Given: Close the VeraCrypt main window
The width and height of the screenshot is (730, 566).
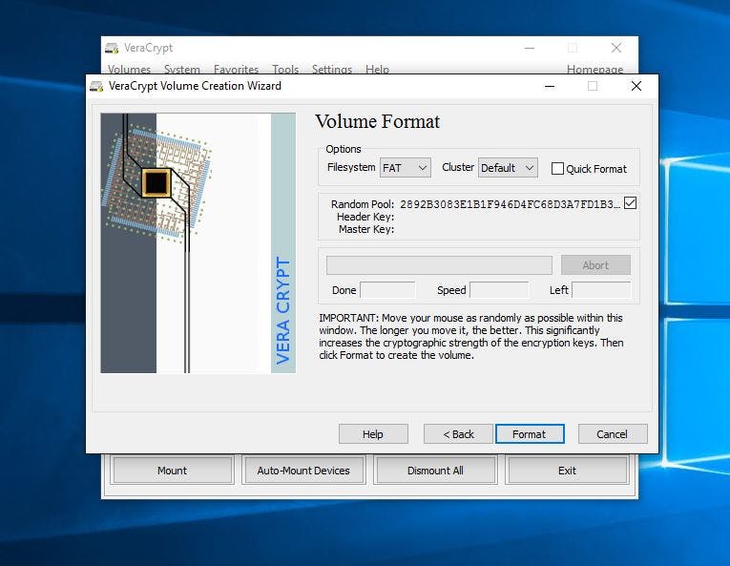Looking at the screenshot, I should coord(616,48).
